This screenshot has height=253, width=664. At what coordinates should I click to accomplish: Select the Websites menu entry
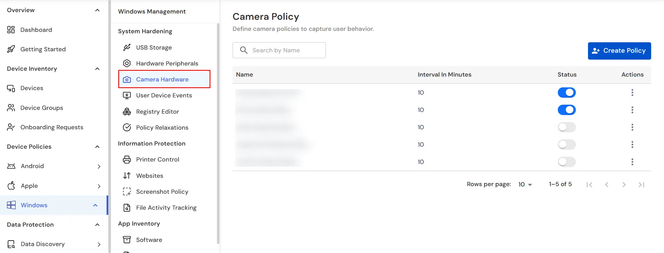pos(164,176)
